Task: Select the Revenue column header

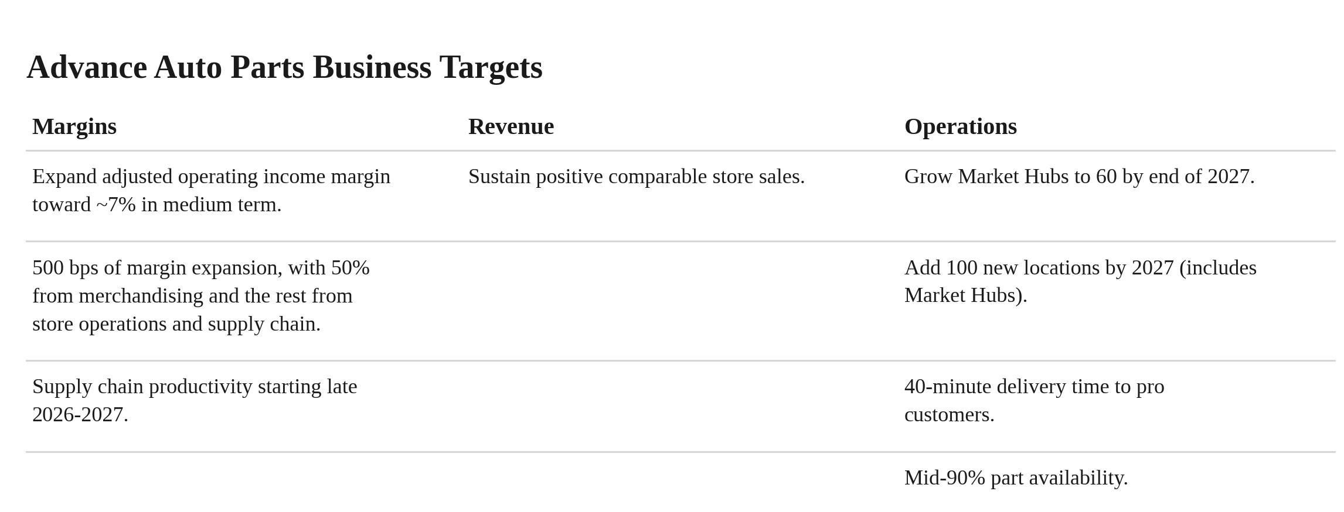Action: coord(511,126)
